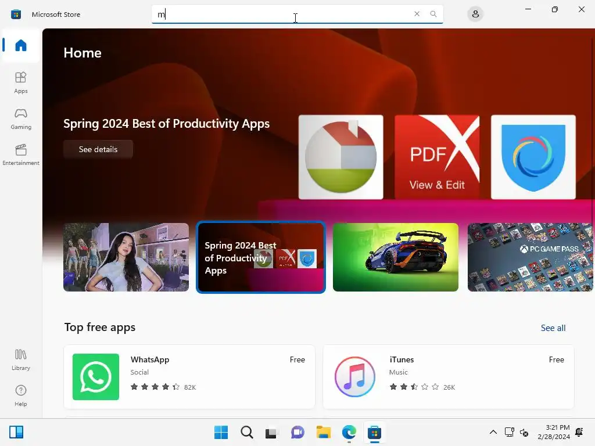Show hidden system tray icons
595x446 pixels.
(493, 432)
